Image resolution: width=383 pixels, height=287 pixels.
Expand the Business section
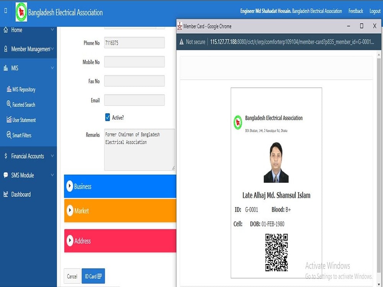82,186
